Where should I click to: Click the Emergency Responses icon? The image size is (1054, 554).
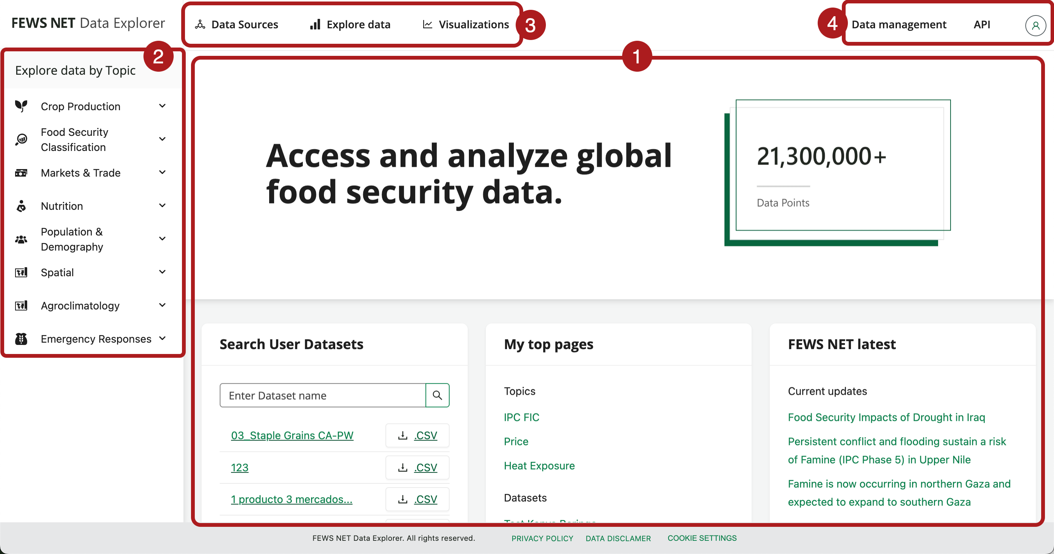pyautogui.click(x=21, y=339)
